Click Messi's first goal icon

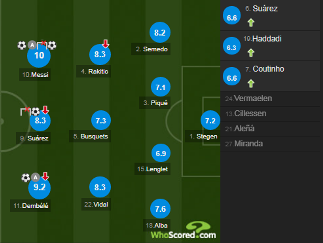point(21,45)
